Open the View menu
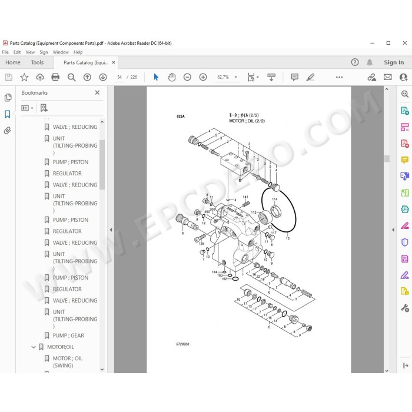The height and width of the screenshot is (412, 412). coord(30,52)
